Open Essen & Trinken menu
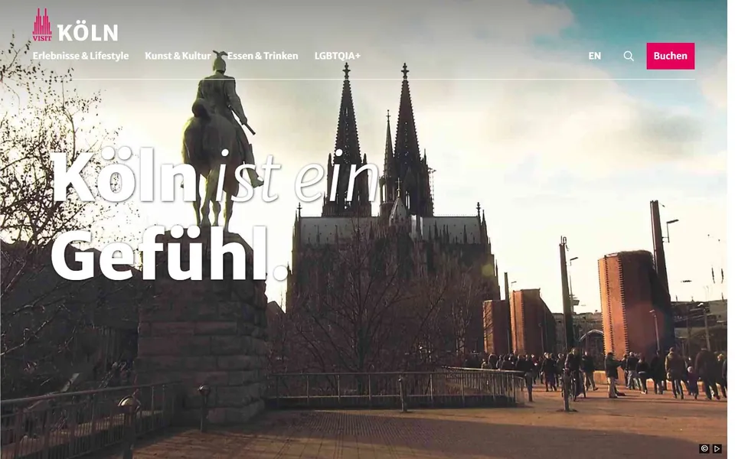This screenshot has height=459, width=735. coord(263,56)
